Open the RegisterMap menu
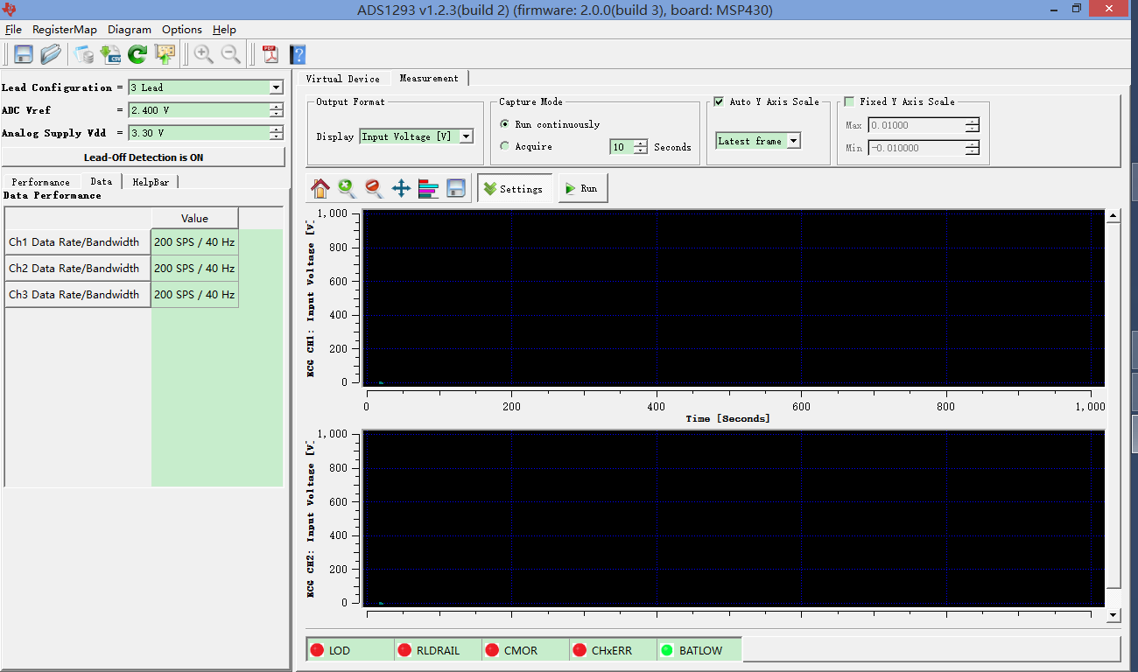 [x=65, y=29]
